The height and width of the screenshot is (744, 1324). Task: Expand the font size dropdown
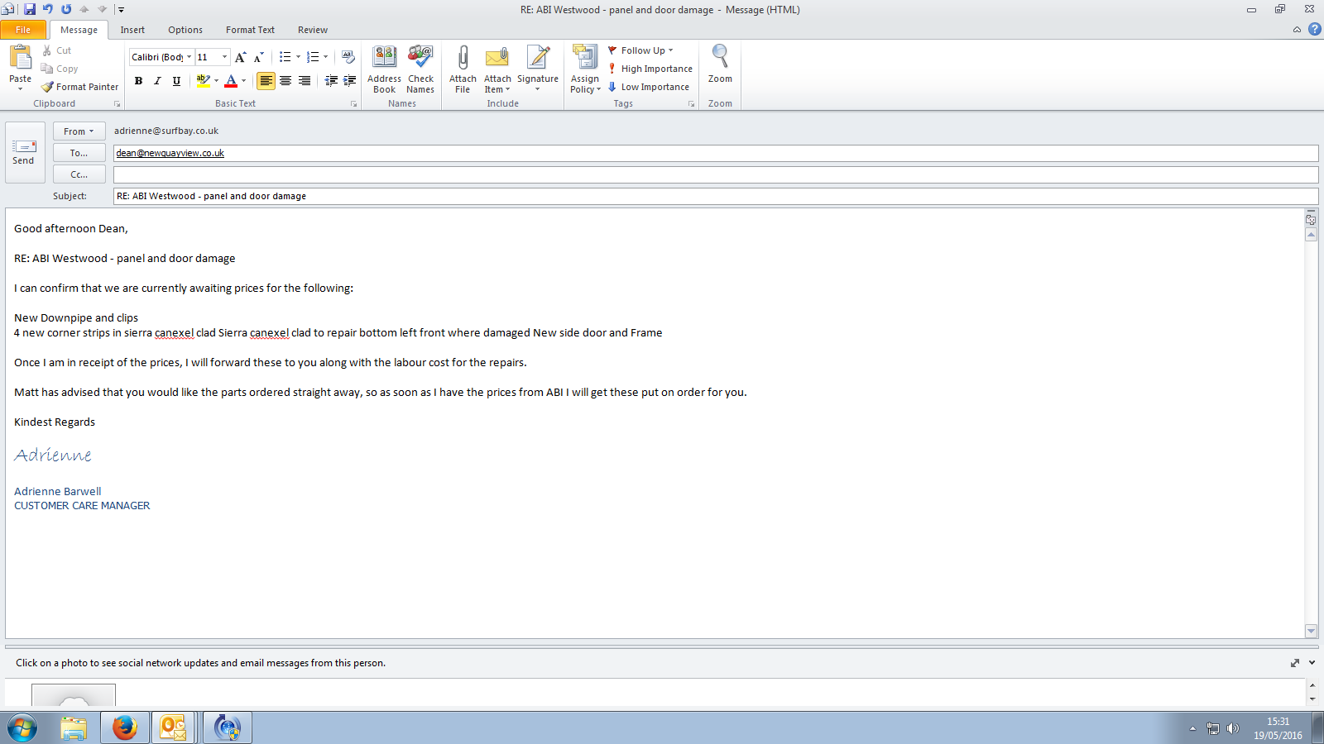point(224,57)
